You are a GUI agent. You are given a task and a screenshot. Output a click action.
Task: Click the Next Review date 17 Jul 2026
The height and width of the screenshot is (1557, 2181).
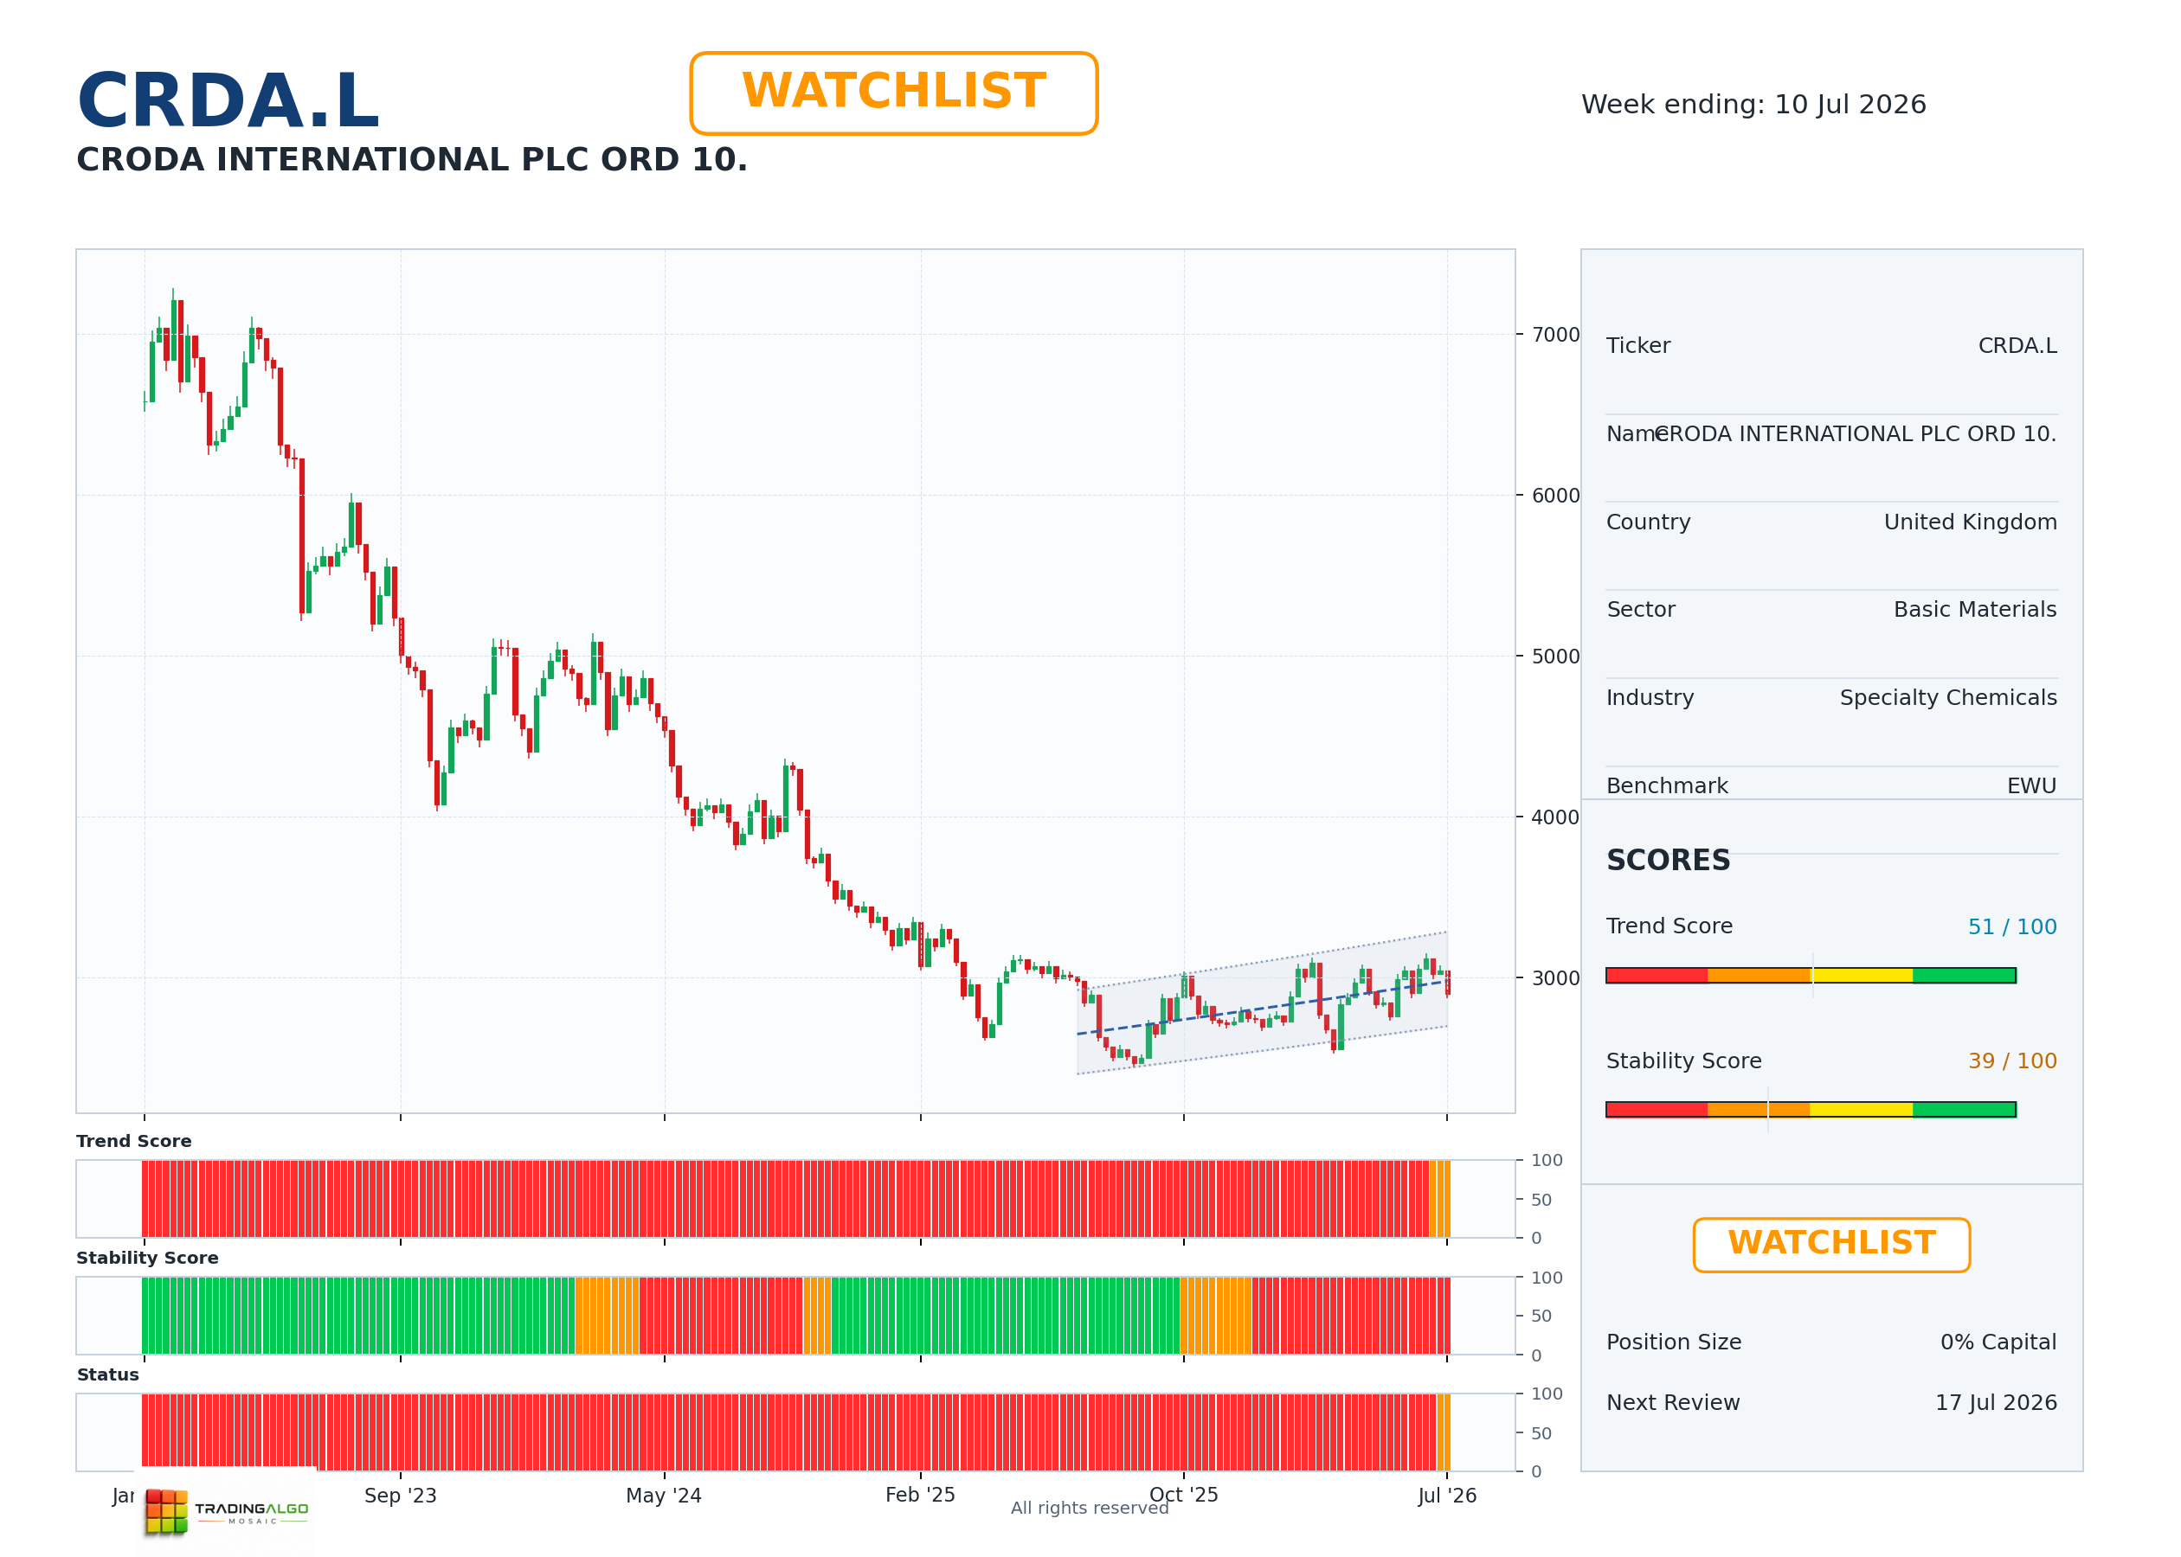coord(1996,1403)
